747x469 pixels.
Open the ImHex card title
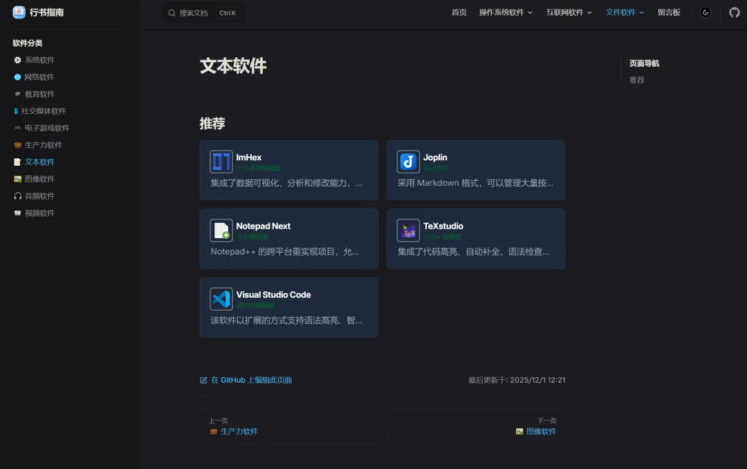tap(249, 157)
